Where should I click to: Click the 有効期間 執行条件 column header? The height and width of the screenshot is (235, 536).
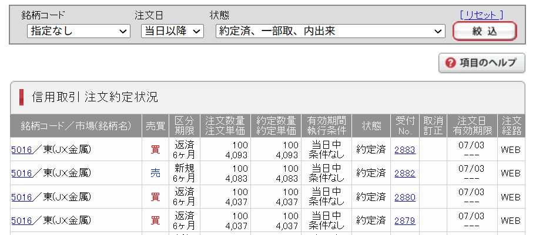coord(326,126)
